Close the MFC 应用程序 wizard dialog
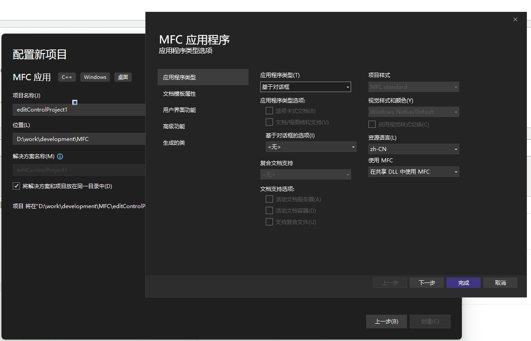This screenshot has height=341, width=531. (x=515, y=19)
